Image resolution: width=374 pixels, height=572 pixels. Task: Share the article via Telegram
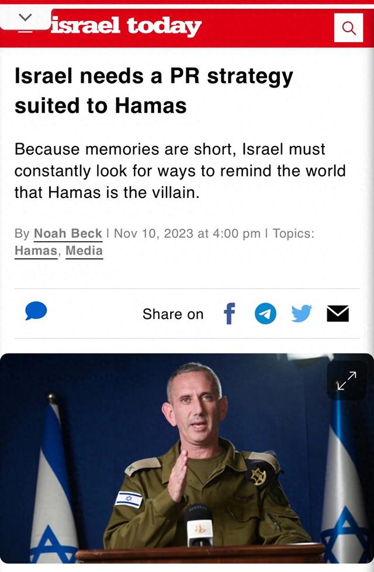tap(265, 314)
